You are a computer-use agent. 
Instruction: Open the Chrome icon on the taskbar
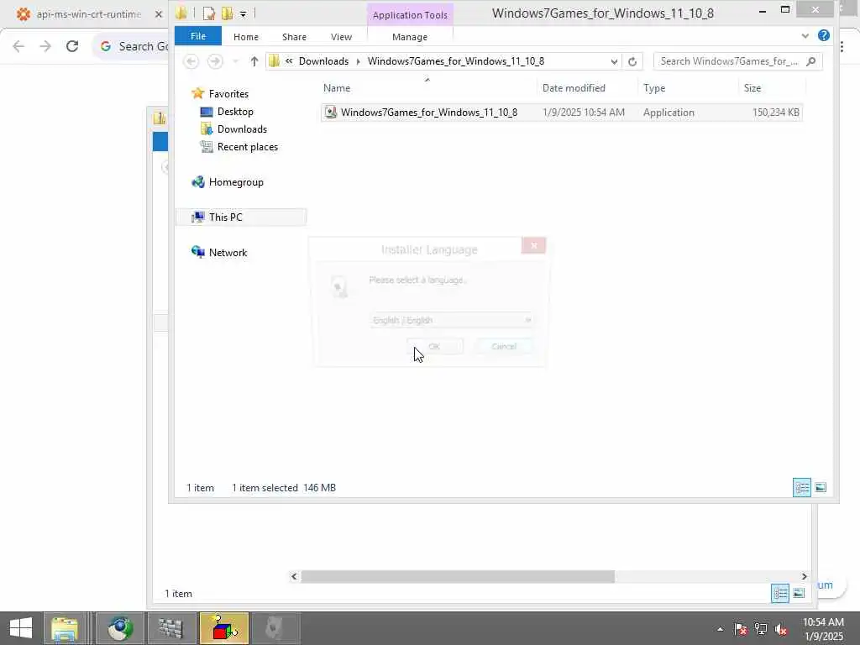point(120,628)
